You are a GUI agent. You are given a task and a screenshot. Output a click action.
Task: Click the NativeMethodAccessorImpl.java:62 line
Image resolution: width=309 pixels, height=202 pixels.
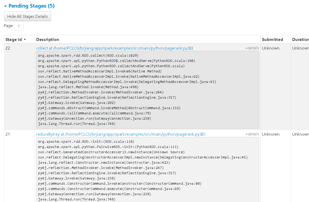click(x=119, y=77)
